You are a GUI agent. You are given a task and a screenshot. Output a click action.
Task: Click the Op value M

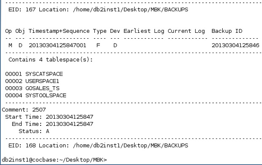click(10, 45)
